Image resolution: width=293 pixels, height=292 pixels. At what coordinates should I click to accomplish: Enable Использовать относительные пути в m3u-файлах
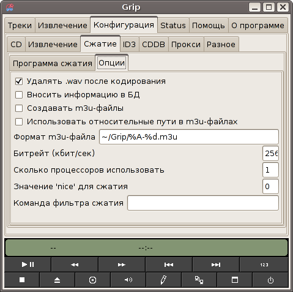click(19, 122)
